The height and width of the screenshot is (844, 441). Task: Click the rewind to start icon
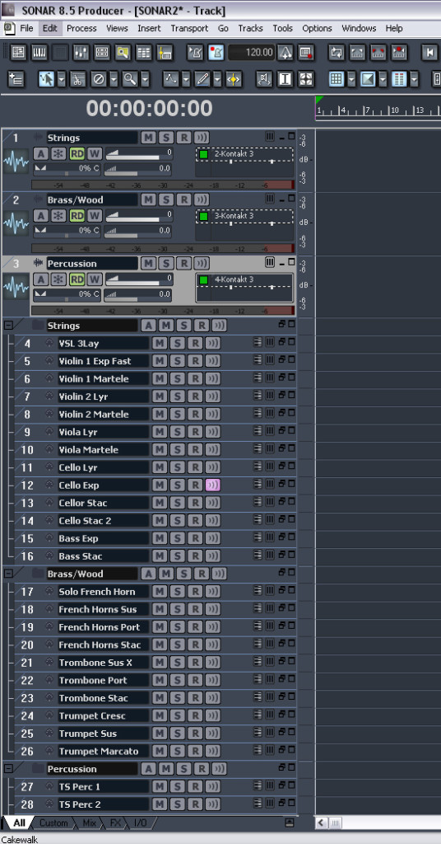pos(429,52)
